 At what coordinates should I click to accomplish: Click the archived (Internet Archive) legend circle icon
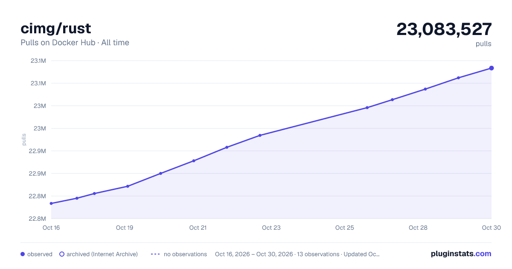tap(62, 254)
